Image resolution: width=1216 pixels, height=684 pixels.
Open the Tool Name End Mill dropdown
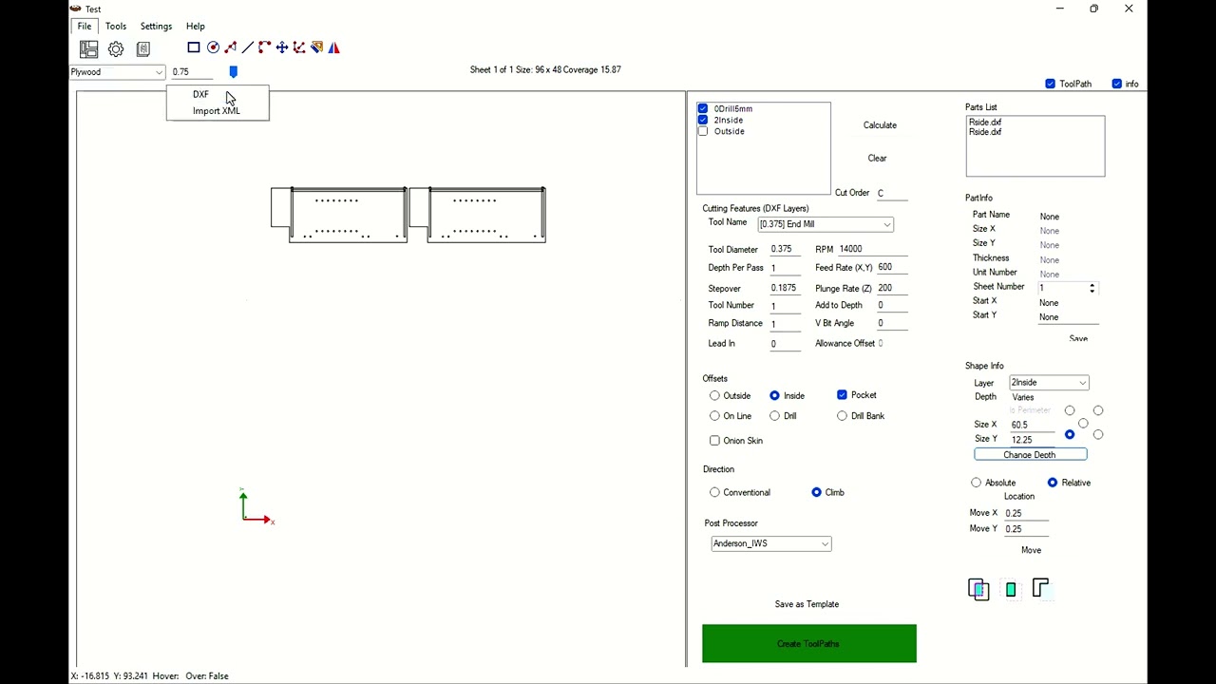click(x=826, y=224)
